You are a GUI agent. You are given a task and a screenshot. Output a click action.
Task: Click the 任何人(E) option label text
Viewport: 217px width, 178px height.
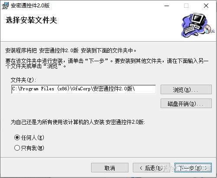tap(33, 137)
